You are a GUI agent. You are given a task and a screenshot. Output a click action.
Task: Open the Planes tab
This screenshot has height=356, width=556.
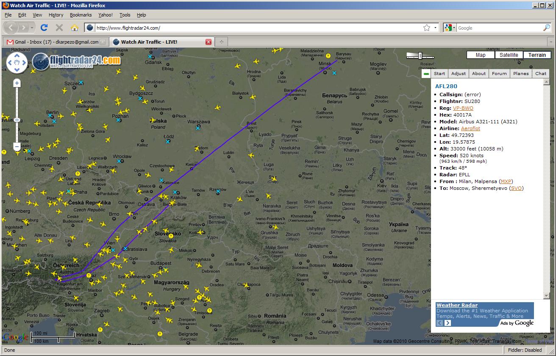point(521,74)
